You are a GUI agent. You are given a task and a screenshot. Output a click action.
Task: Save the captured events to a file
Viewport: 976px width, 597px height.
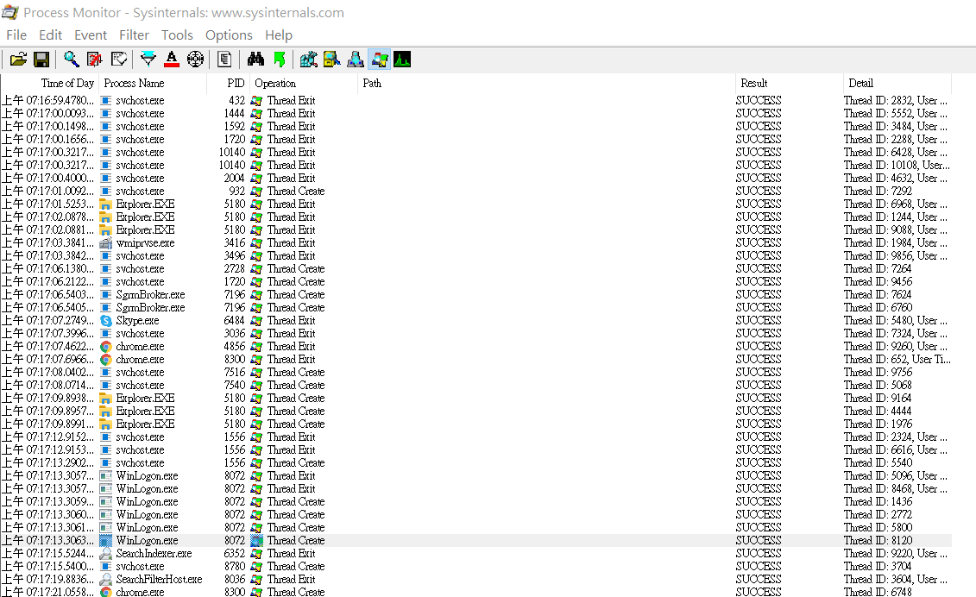[x=41, y=59]
